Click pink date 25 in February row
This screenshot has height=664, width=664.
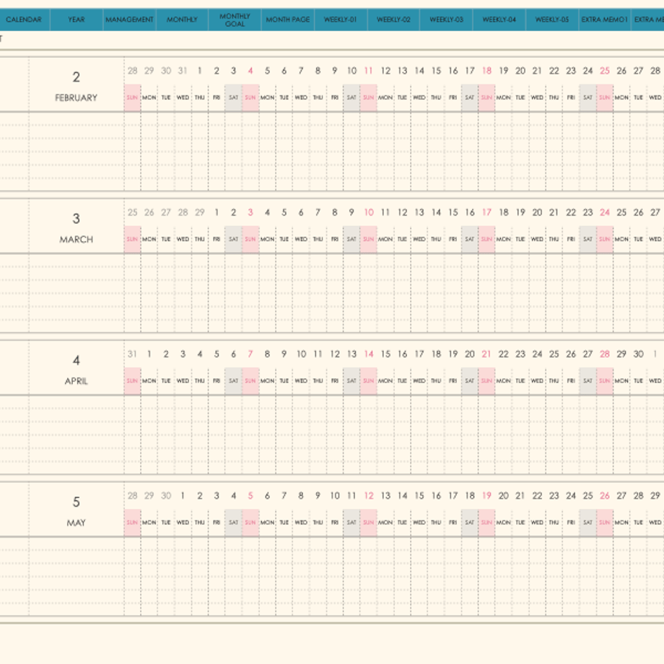pyautogui.click(x=605, y=71)
